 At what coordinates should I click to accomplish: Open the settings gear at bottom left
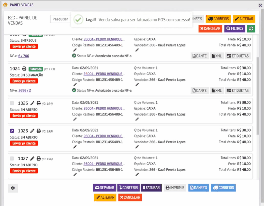pos(13,188)
